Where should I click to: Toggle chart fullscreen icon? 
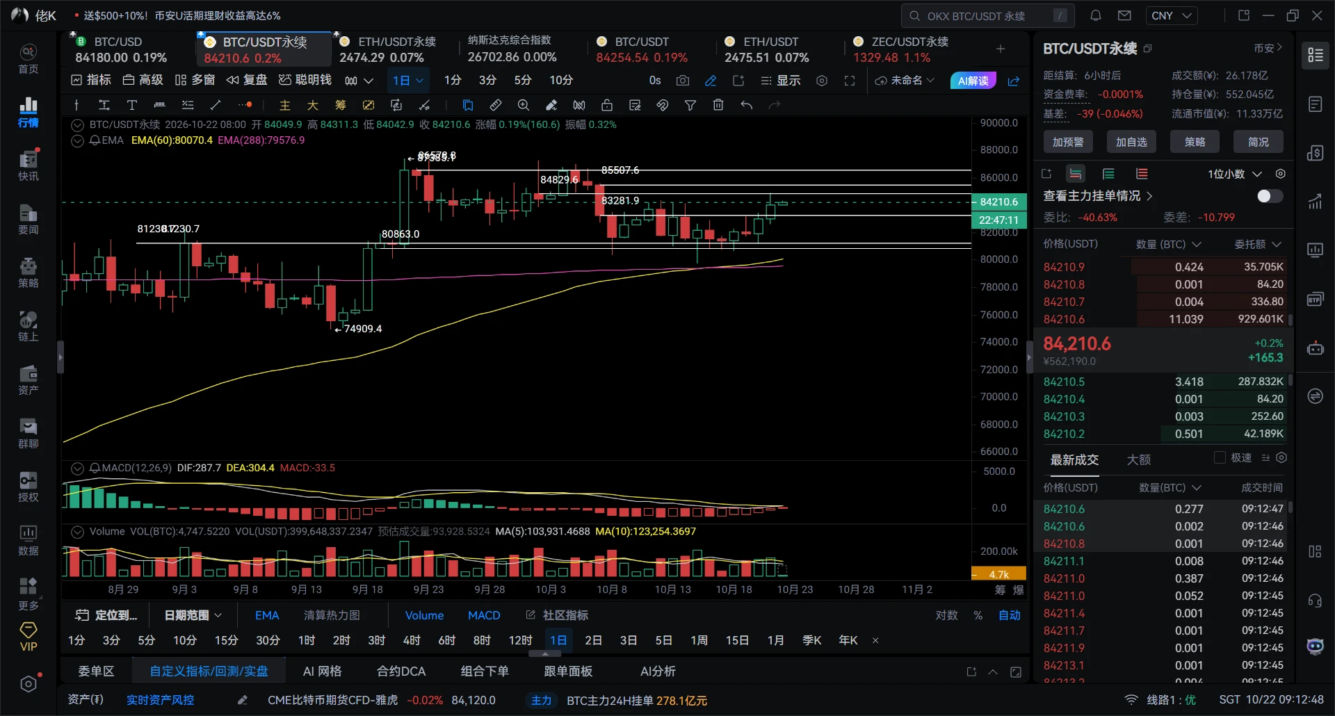850,81
